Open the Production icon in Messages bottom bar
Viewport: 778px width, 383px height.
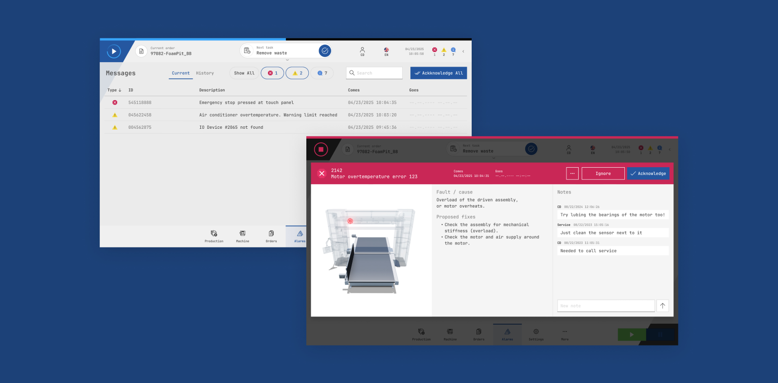214,236
